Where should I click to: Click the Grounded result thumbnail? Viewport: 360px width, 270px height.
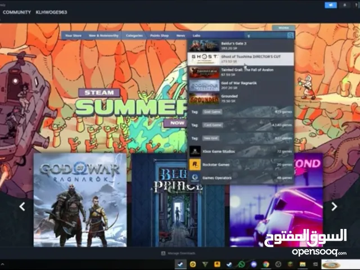pyautogui.click(x=204, y=98)
